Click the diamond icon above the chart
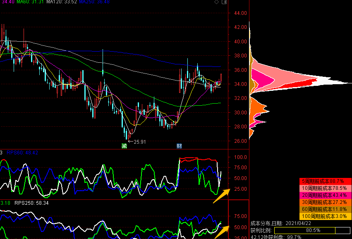Viewport: 352px width, 239px height. pyautogui.click(x=216, y=2)
